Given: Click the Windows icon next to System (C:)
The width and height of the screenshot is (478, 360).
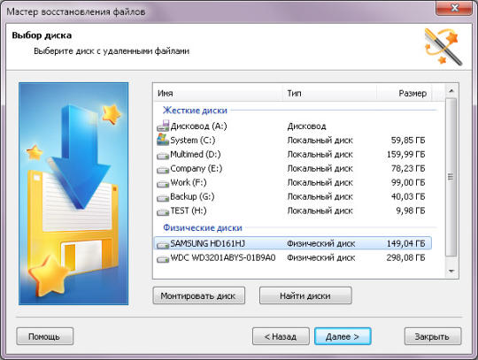Looking at the screenshot, I should 163,140.
